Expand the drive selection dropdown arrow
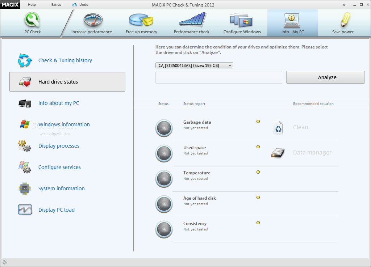371x267 pixels. tap(230, 65)
